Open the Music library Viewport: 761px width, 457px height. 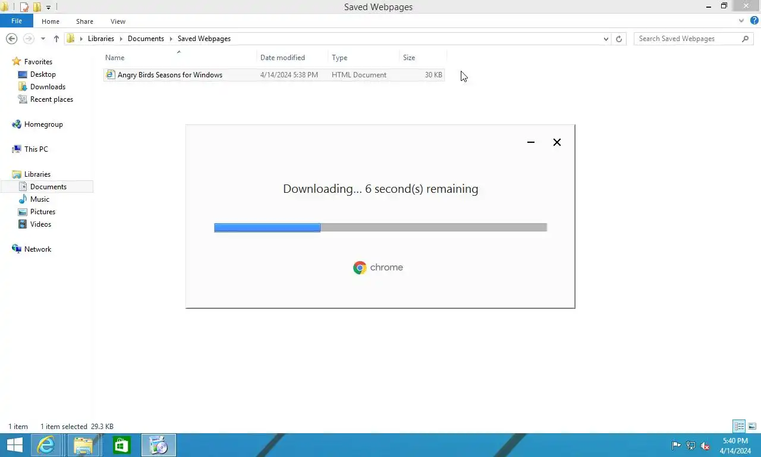(40, 199)
